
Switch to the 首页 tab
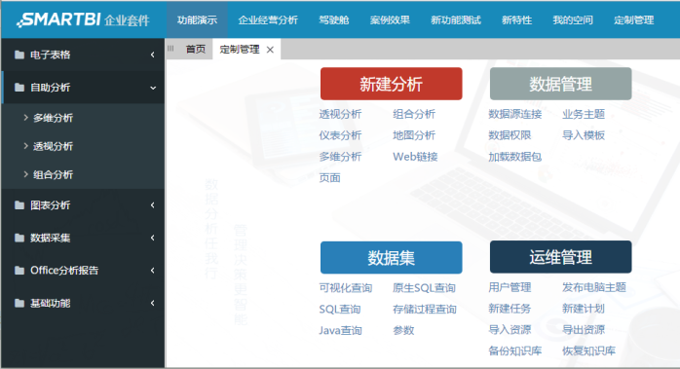[x=196, y=49]
